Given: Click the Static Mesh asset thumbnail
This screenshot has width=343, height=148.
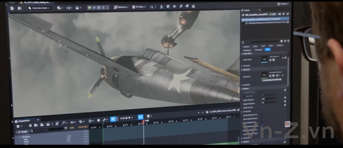Looking at the screenshot, I should point(264,59).
